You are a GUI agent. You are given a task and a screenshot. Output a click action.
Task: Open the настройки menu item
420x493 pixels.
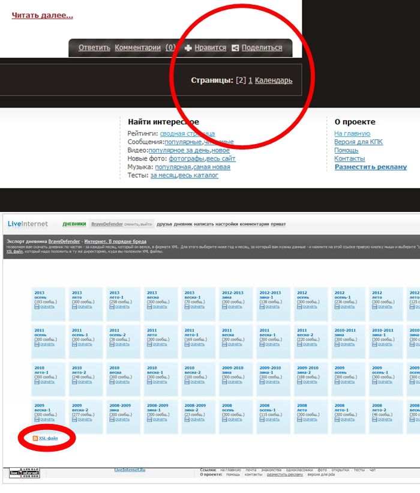click(x=226, y=224)
